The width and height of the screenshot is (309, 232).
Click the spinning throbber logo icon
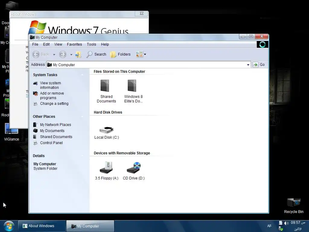[262, 44]
